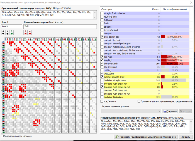Select 'one card flush draw, no nut' label
The image size is (195, 141).
tap(117, 94)
